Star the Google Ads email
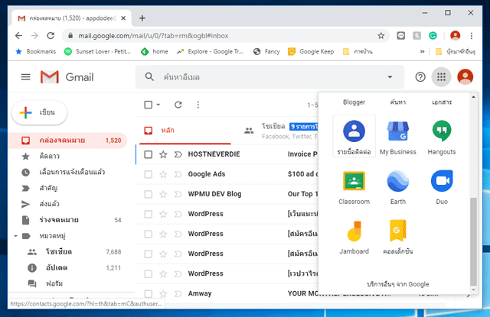 [x=163, y=174]
